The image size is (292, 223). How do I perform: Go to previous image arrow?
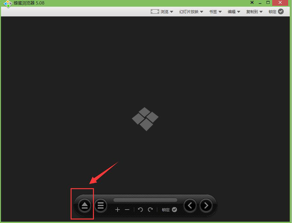(x=190, y=205)
